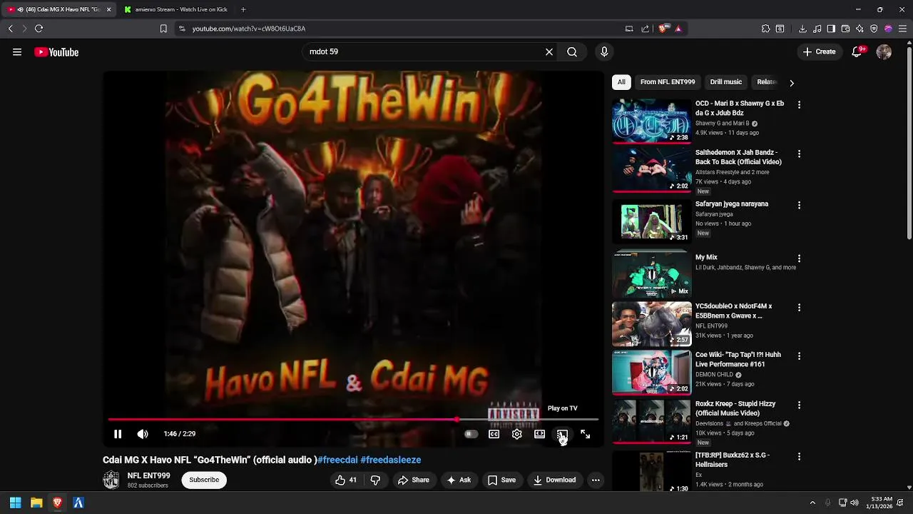Screen dimensions: 913x514
Task: Select Drill music chip
Action: pos(726,82)
